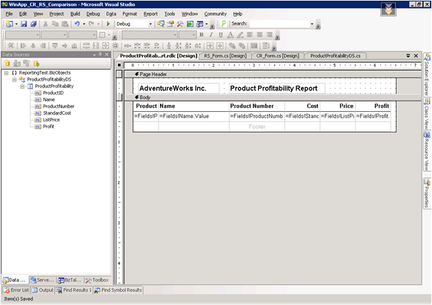Toggle Italic formatting
432x305 pixels.
coord(211,35)
